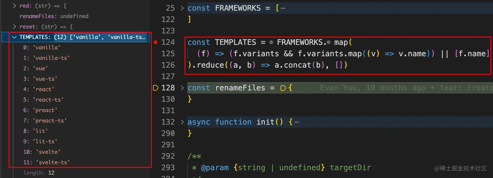
Task: Expand the red function variable
Action: click(x=14, y=6)
